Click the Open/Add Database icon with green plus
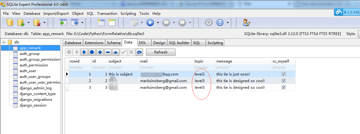Image resolution: width=360 pixels, height=134 pixels. coord(21,22)
